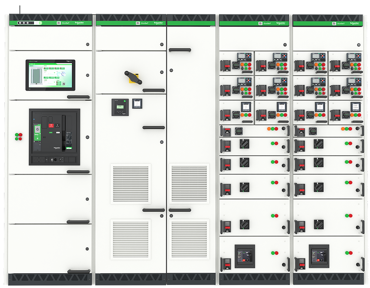Click the power meter in the rightmost cabinet's third-row right drawer
The image size is (370, 288).
click(x=355, y=107)
